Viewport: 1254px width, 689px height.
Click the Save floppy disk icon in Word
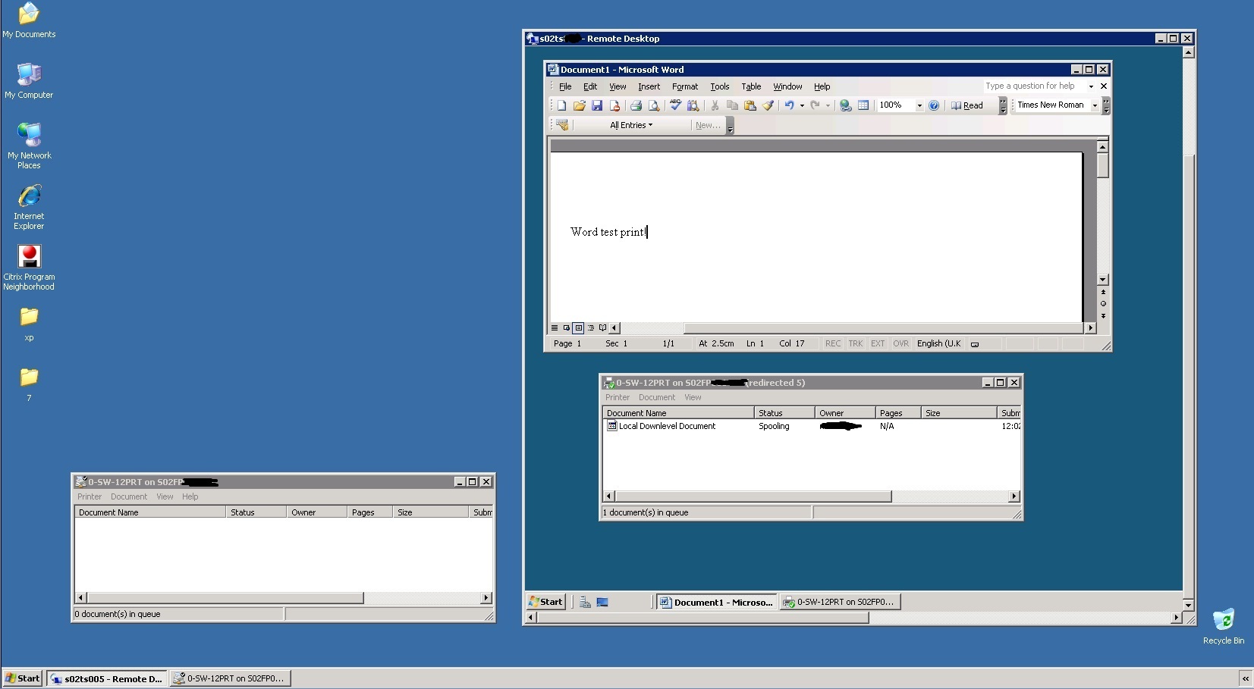[596, 105]
